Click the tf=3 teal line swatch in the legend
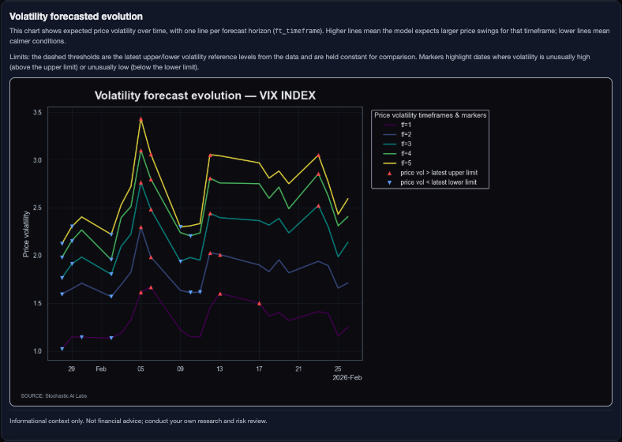Viewport: 622px width, 442px height. 389,144
